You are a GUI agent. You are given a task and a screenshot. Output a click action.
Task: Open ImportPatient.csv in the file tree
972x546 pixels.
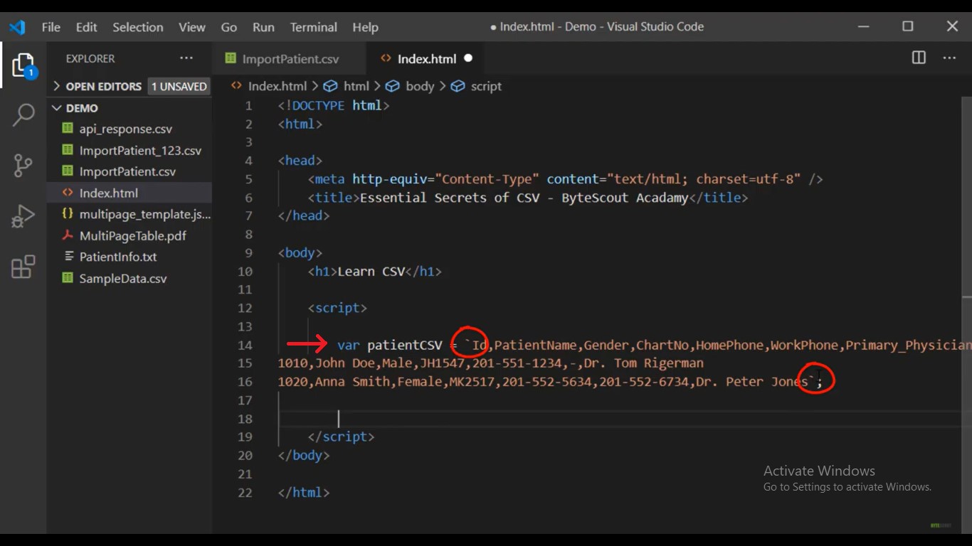click(x=127, y=171)
